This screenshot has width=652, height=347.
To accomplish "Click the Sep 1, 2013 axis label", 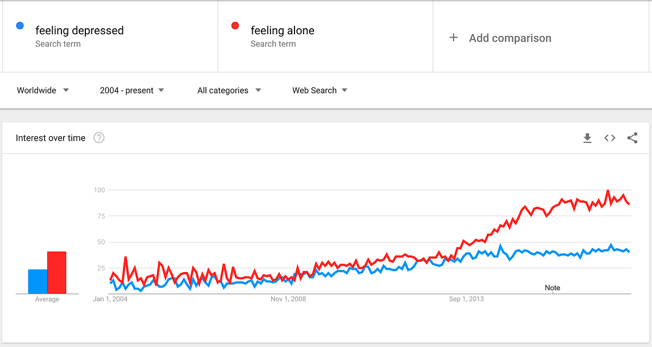I will (467, 299).
